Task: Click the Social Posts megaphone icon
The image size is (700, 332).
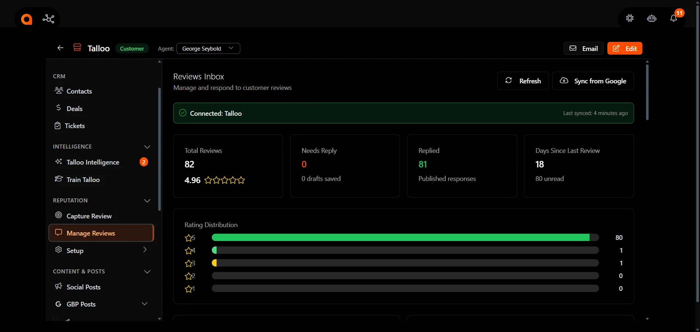Action: point(58,286)
